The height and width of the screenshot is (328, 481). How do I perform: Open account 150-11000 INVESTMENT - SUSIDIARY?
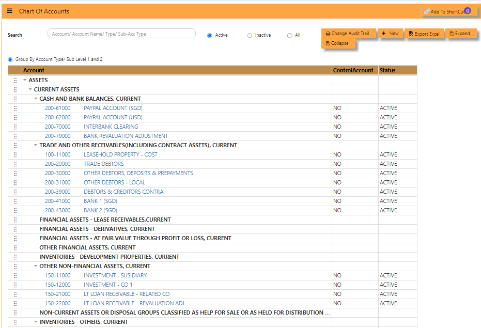tap(96, 275)
